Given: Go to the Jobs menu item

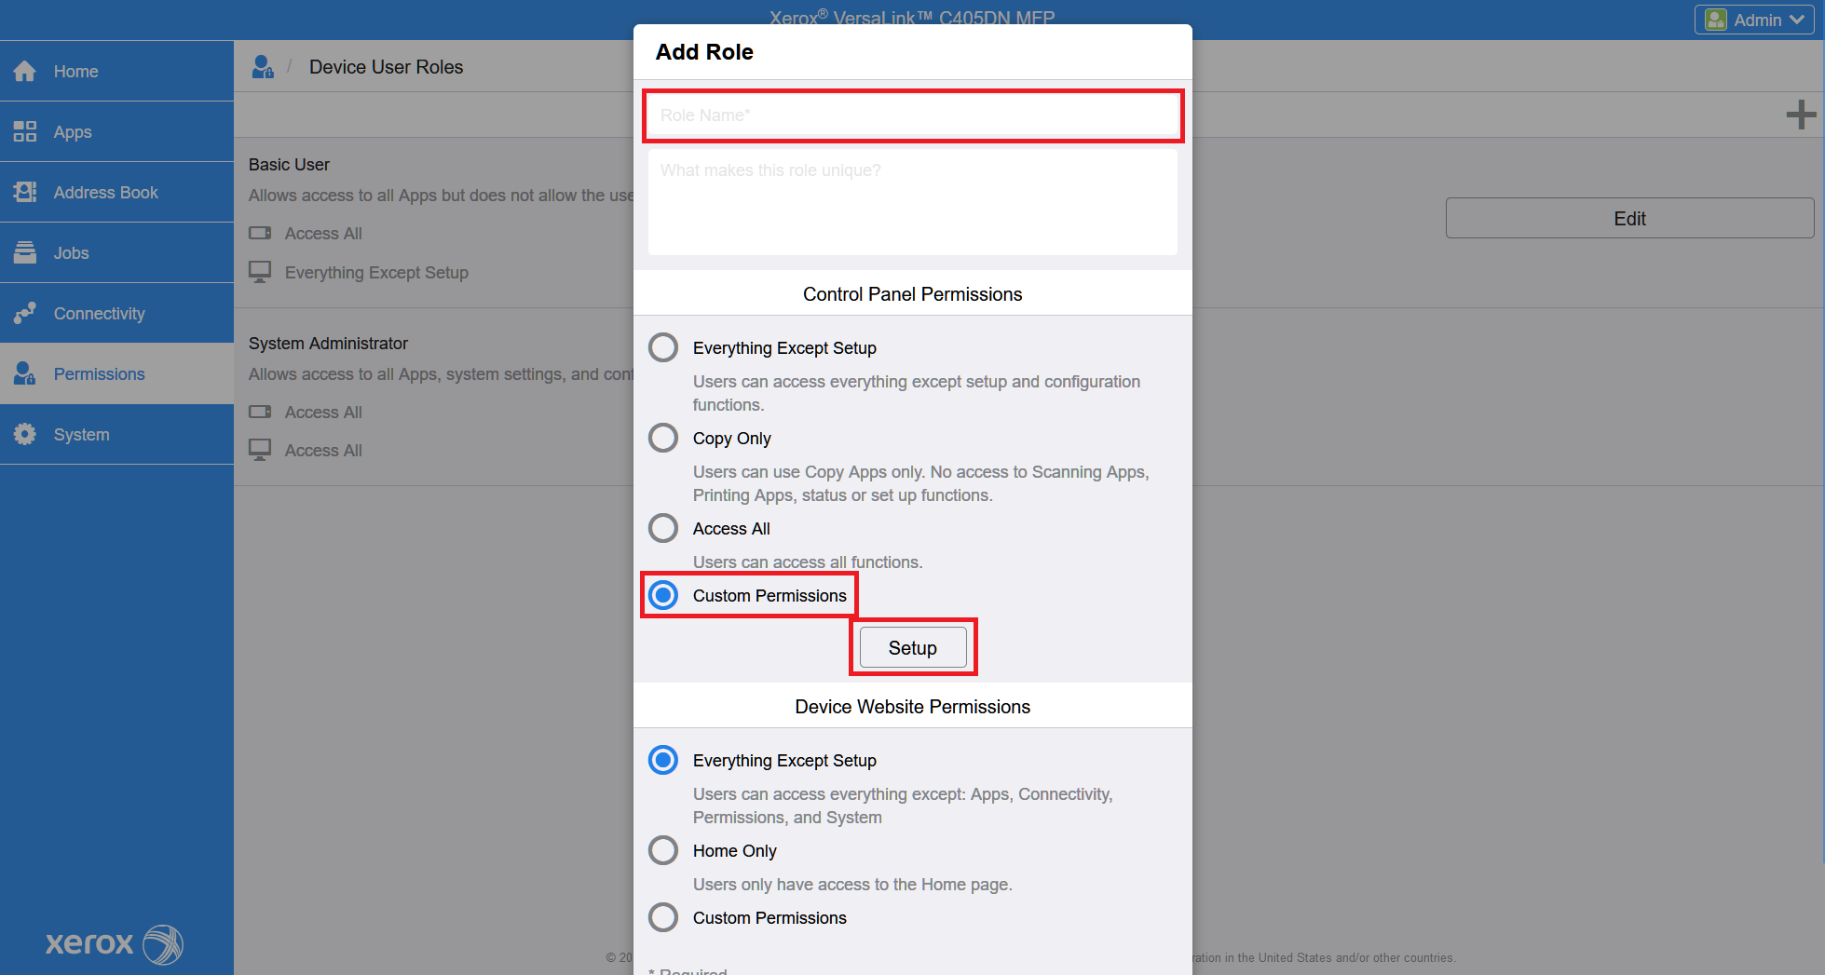Looking at the screenshot, I should tap(71, 253).
